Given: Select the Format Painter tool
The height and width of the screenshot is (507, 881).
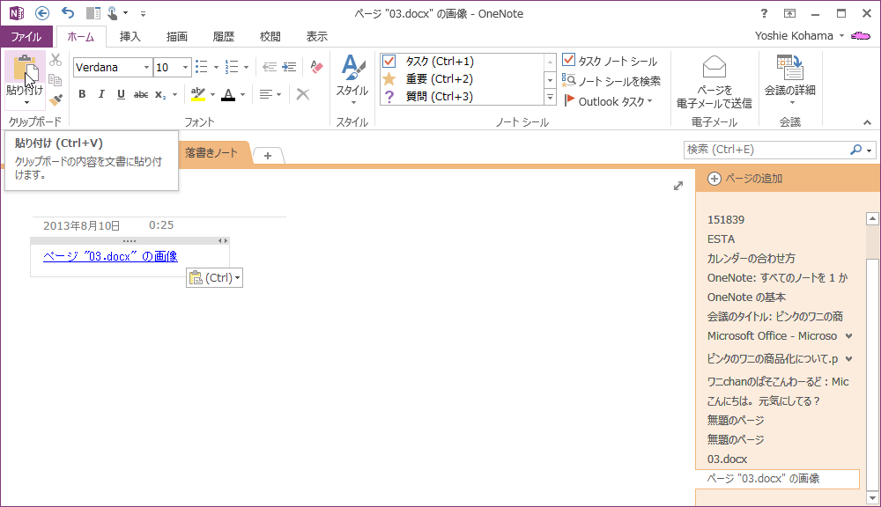Looking at the screenshot, I should click(x=56, y=98).
